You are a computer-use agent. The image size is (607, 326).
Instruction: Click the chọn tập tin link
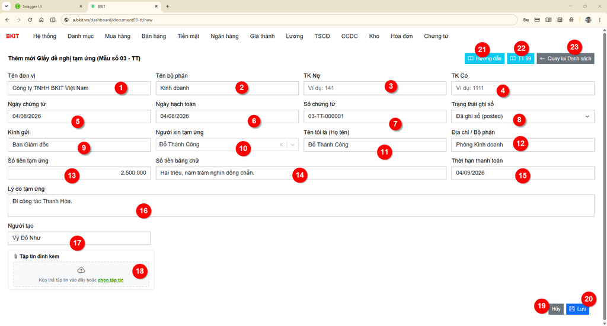[111, 280]
